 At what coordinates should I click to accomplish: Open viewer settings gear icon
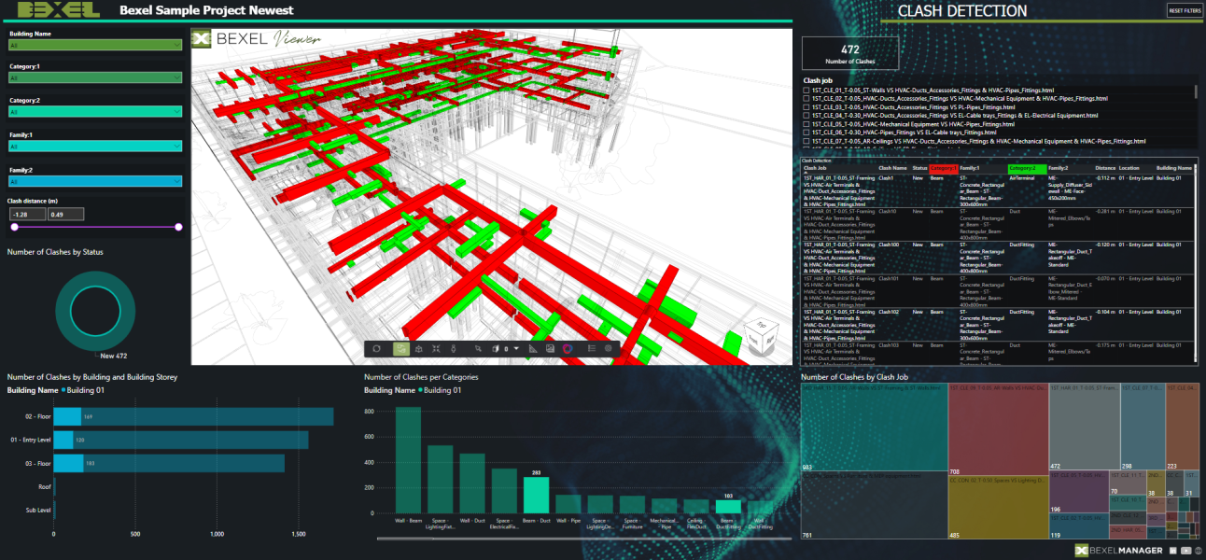coord(609,349)
